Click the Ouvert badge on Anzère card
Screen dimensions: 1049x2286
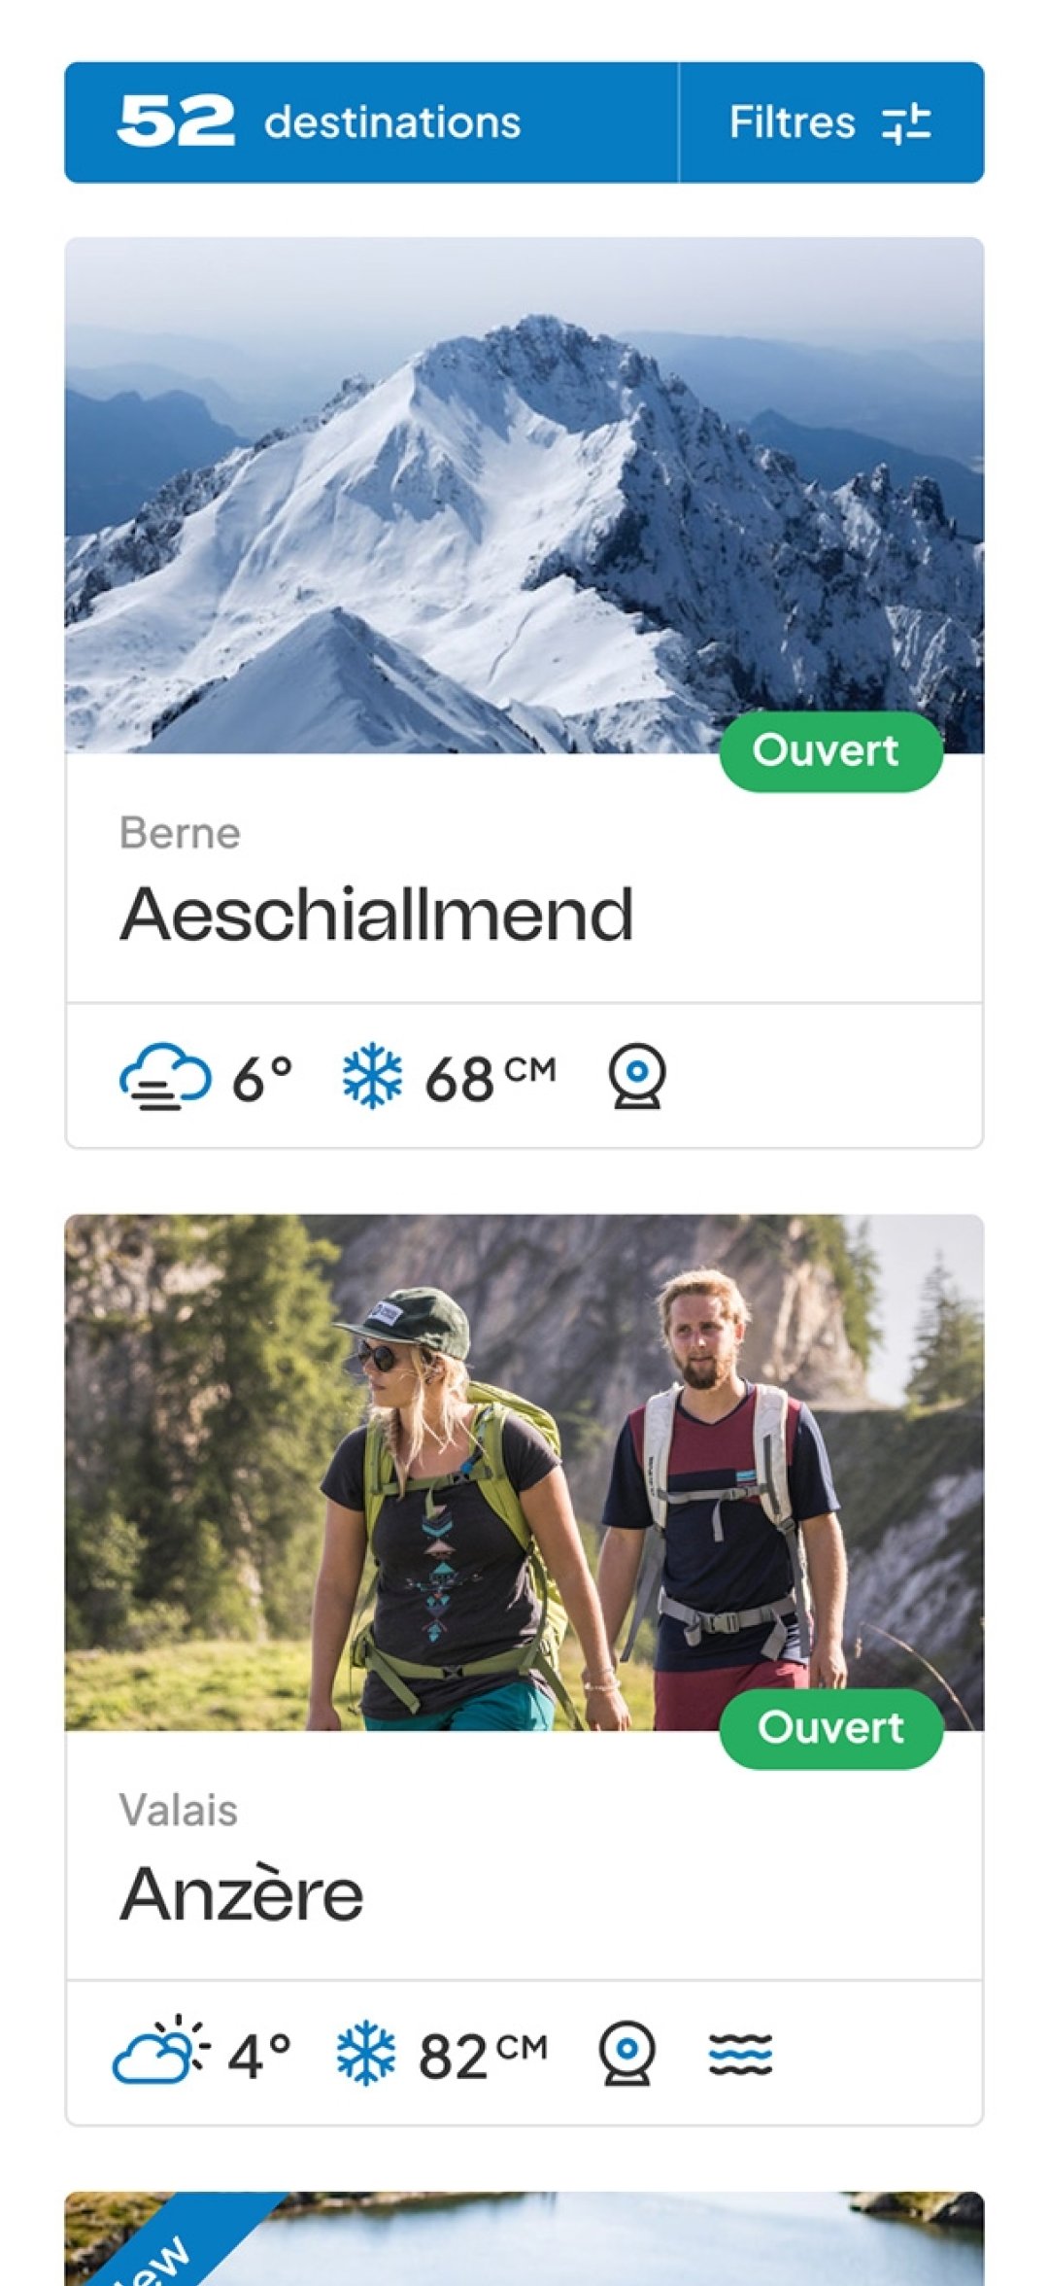click(x=831, y=1729)
